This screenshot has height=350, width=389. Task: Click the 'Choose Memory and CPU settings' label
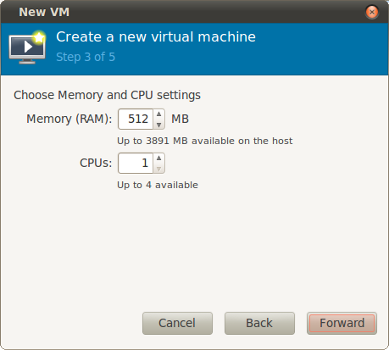107,95
